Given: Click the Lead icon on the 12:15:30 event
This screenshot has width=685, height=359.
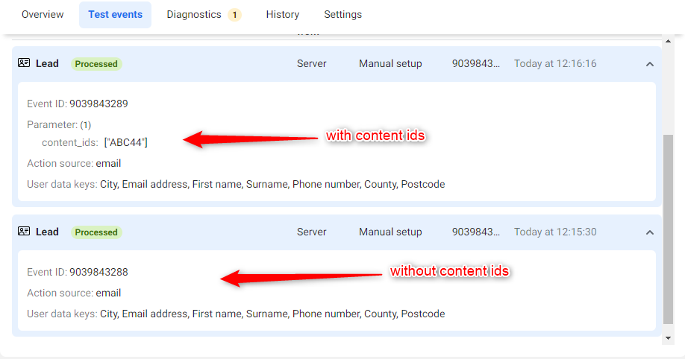Looking at the screenshot, I should (24, 231).
